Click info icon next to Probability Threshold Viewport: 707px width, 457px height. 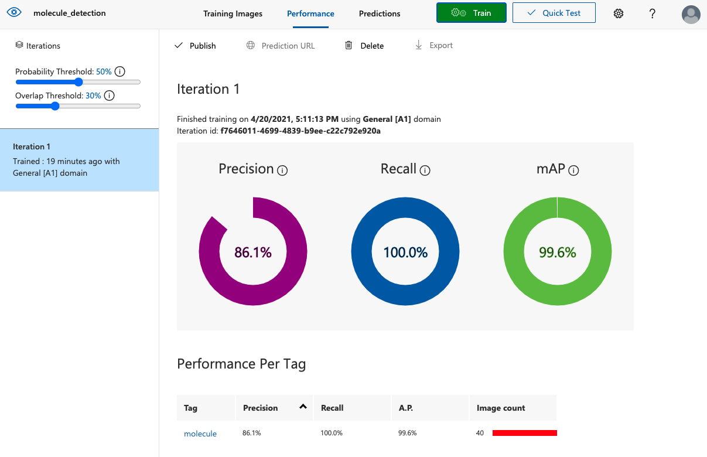[x=120, y=71]
